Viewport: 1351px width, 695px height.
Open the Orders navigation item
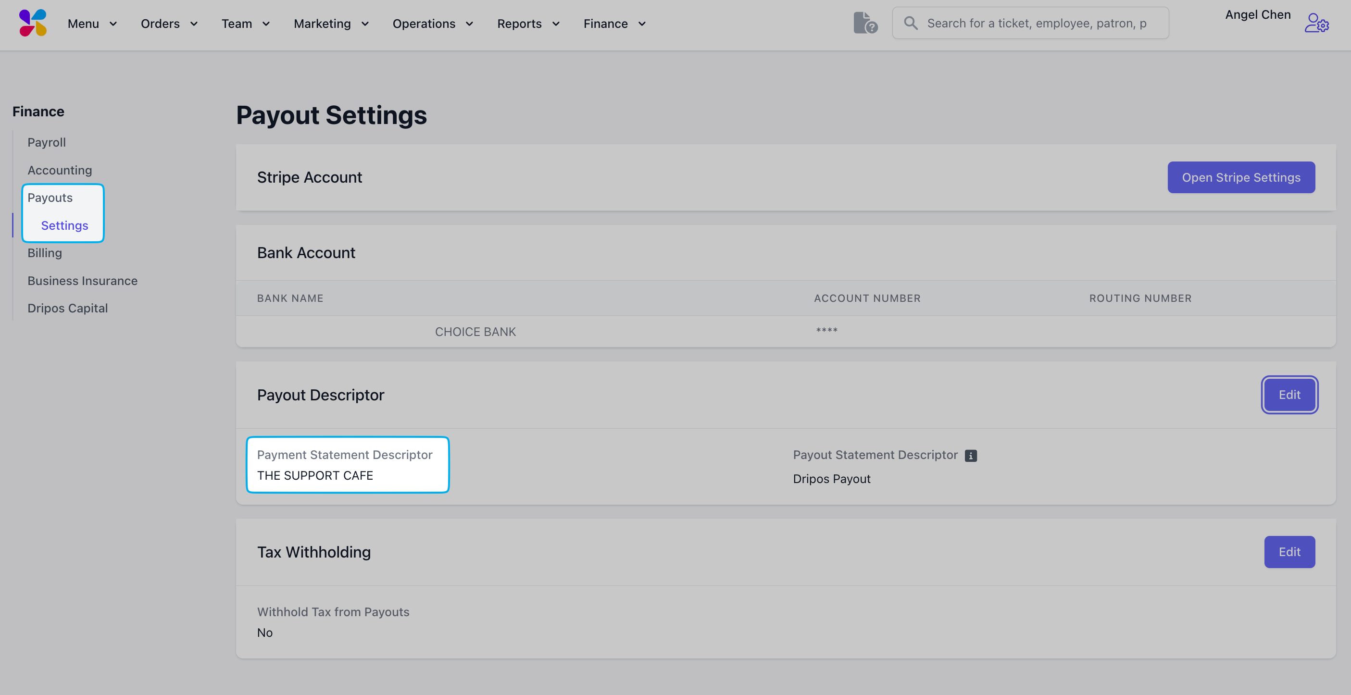[160, 24]
